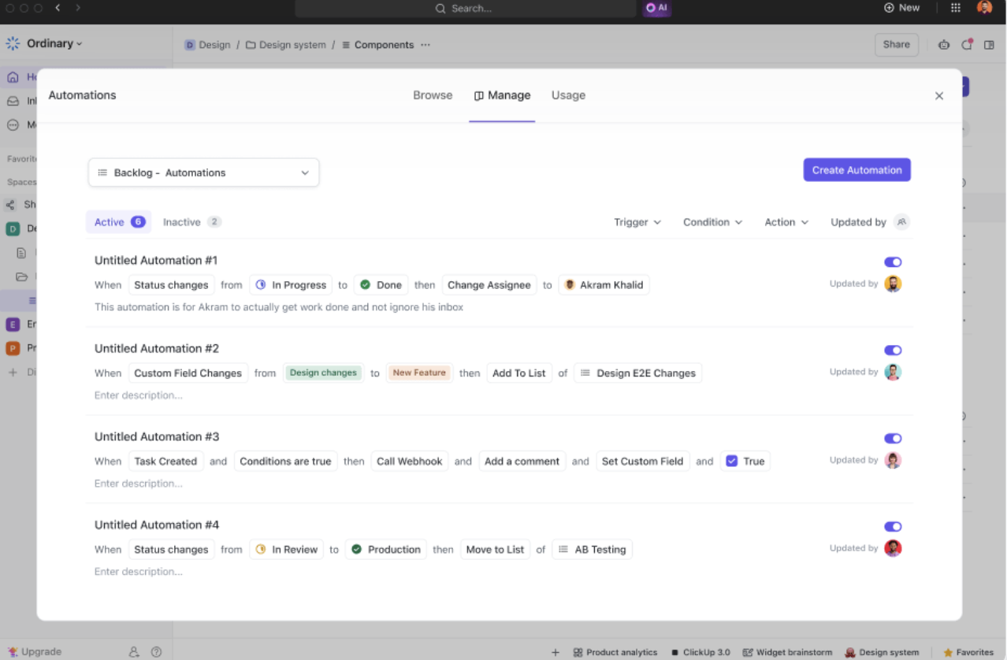Go back with the back arrow
The image size is (1007, 660).
58,8
